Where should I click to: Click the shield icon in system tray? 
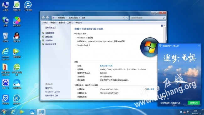point(181,112)
